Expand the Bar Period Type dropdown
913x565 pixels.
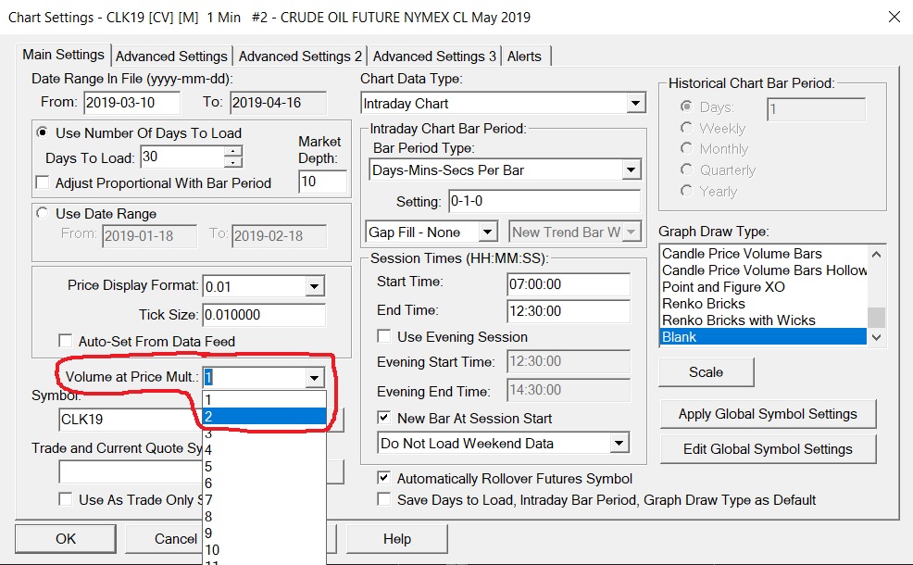(631, 170)
